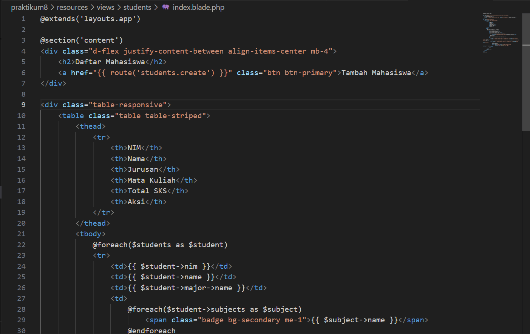Click the Jurusan table header text
The width and height of the screenshot is (530, 334).
click(143, 169)
